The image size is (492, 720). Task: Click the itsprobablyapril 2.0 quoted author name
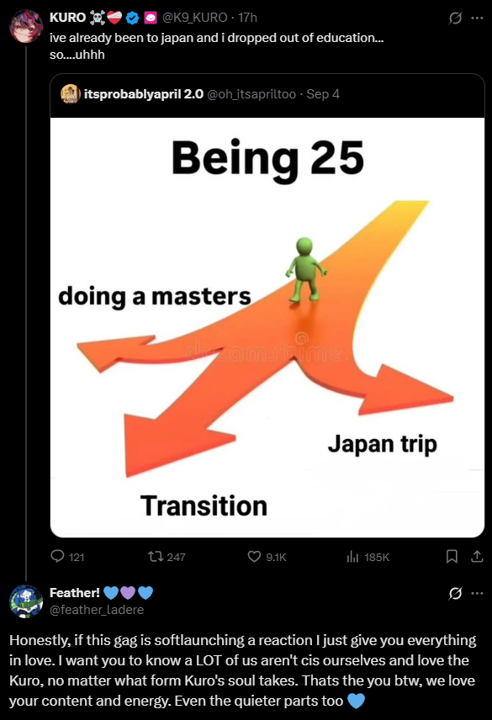(x=144, y=94)
